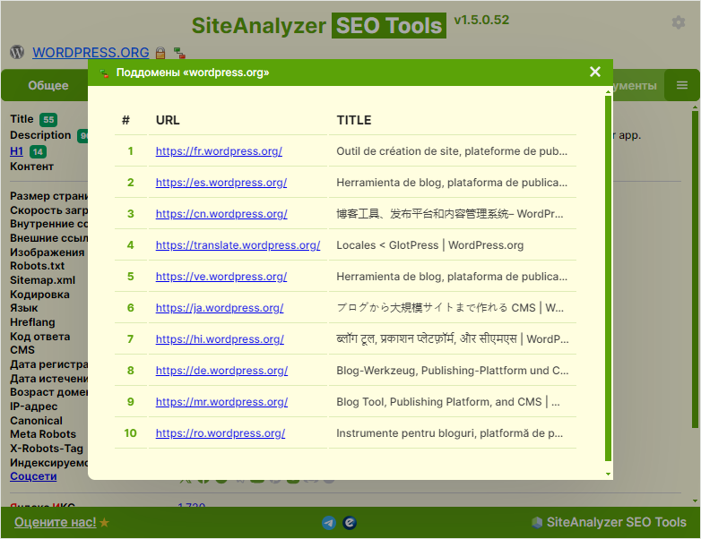Click the Canonical label

pyautogui.click(x=36, y=421)
